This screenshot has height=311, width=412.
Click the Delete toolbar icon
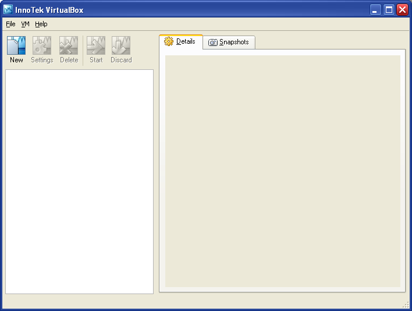(69, 45)
